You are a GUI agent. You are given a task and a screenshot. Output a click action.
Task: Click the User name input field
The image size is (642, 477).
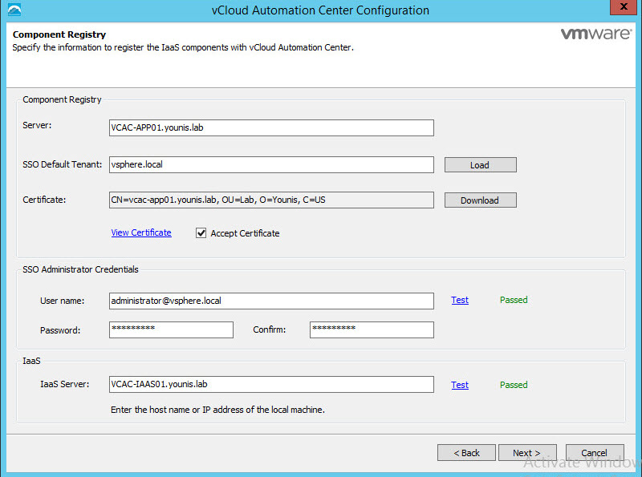[x=271, y=301]
